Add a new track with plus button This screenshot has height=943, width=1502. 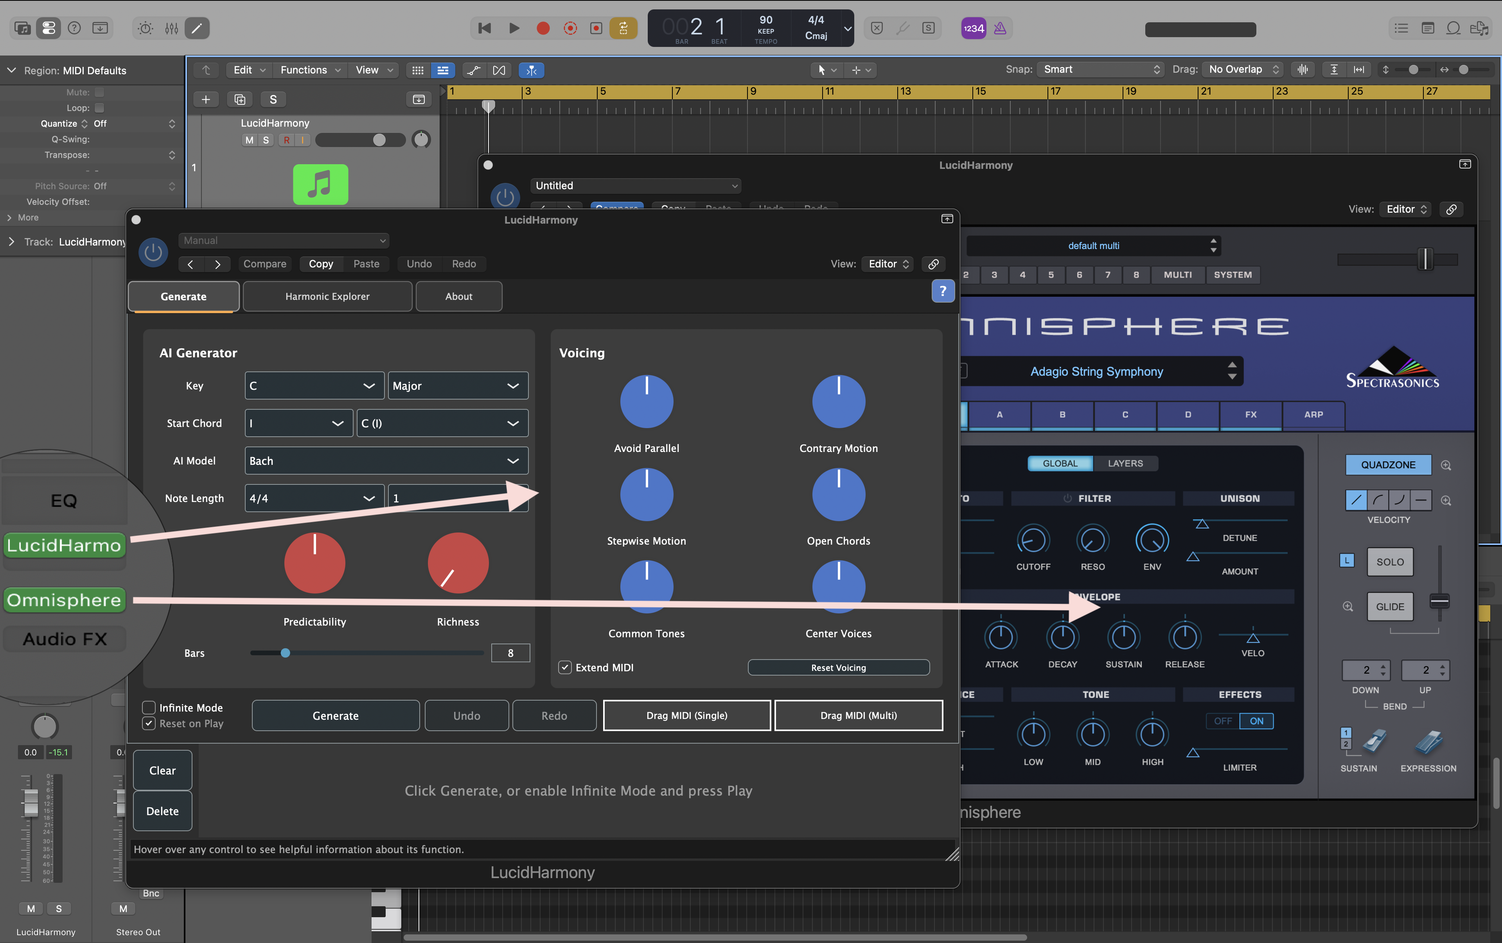click(206, 99)
